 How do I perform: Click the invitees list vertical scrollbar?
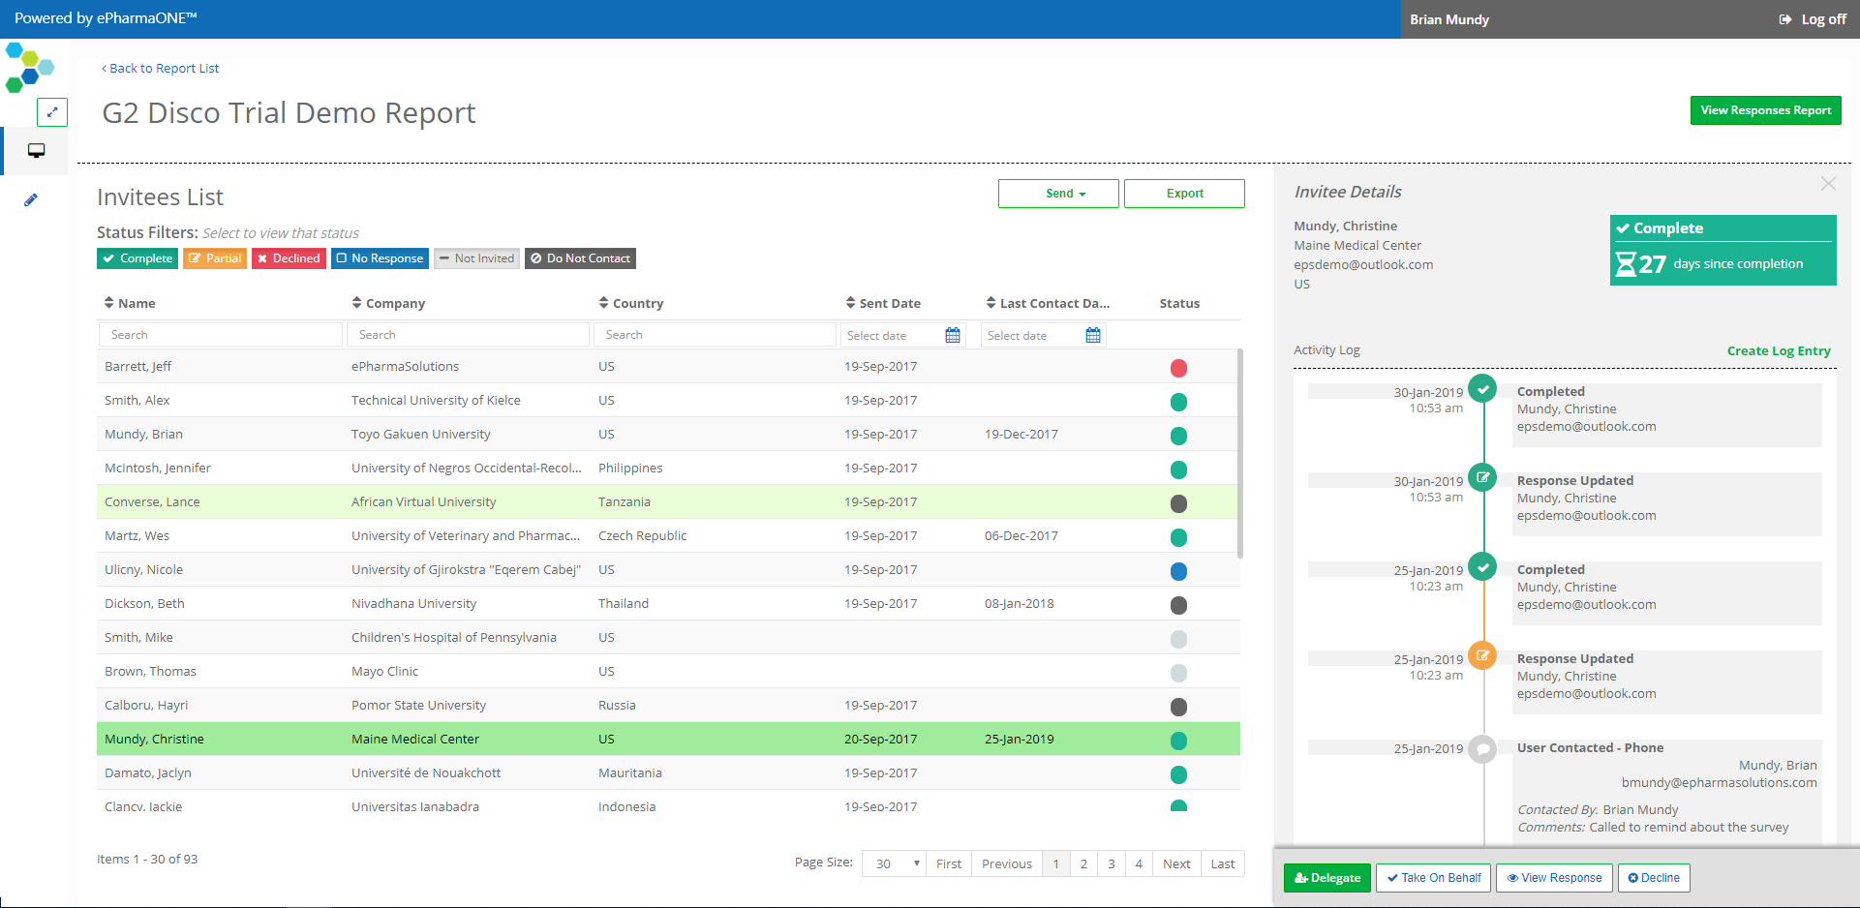[1240, 455]
